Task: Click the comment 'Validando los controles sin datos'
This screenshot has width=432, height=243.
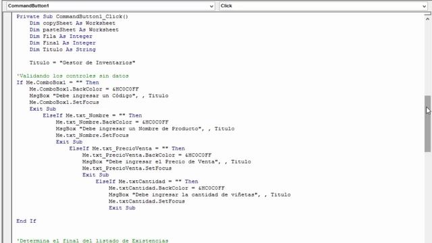Action: pyautogui.click(x=72, y=76)
